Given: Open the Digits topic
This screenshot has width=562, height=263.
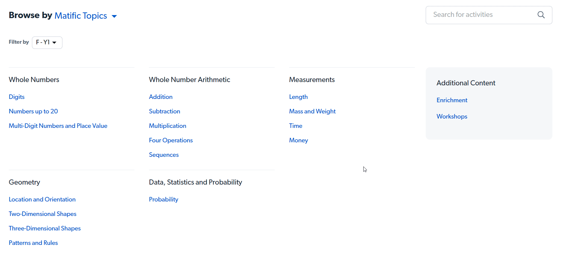Looking at the screenshot, I should click(x=17, y=97).
